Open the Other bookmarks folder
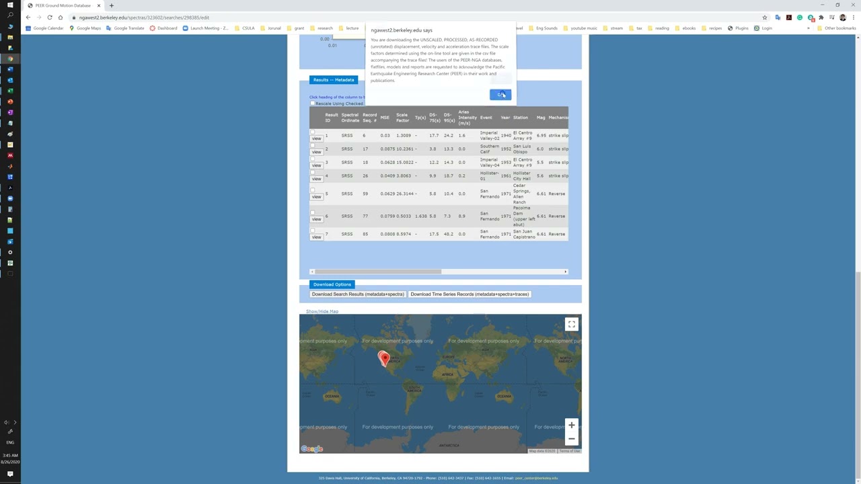This screenshot has width=861, height=484. [x=836, y=28]
